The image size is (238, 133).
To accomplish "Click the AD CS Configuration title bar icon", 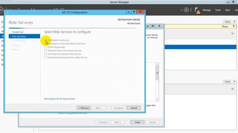I will (x=7, y=12).
